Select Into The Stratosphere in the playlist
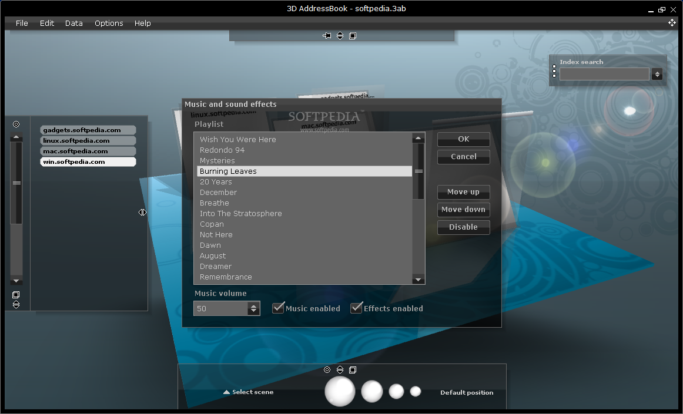Screen dimensions: 683x414 click(304, 213)
